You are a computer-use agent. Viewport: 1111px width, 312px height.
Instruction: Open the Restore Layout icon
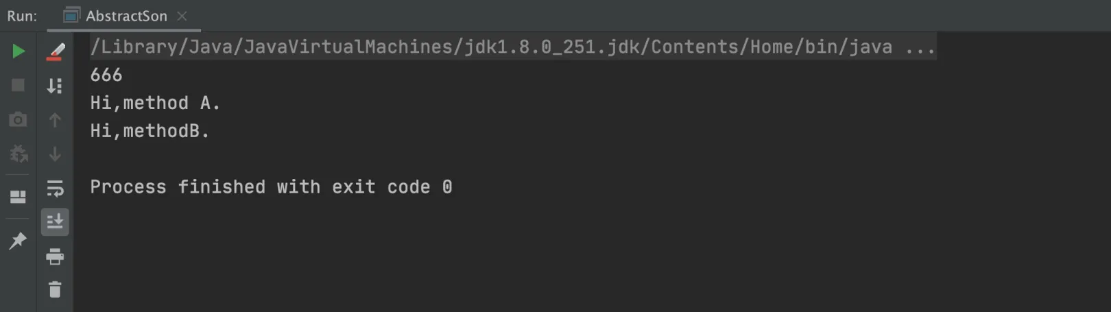point(19,197)
